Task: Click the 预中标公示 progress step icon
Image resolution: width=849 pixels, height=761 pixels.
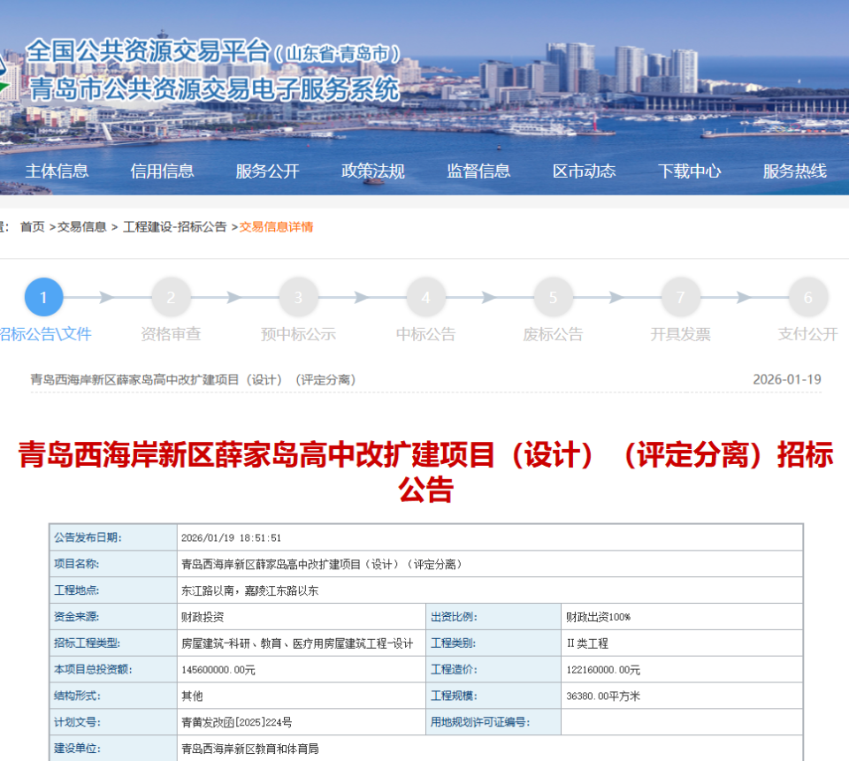Action: tap(299, 297)
